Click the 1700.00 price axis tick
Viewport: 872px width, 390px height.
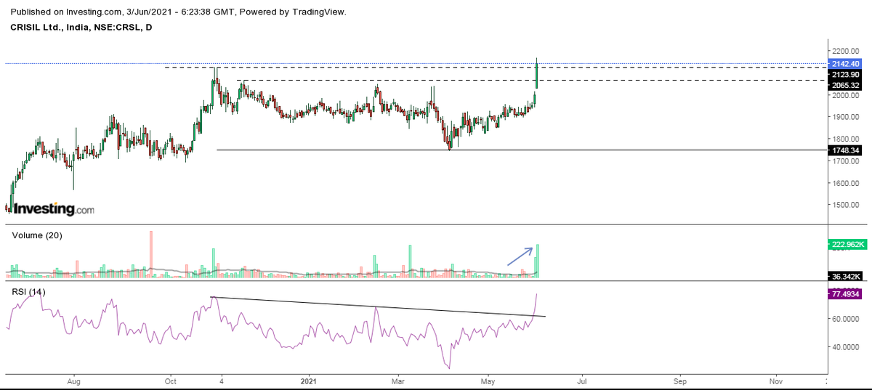coord(846,161)
